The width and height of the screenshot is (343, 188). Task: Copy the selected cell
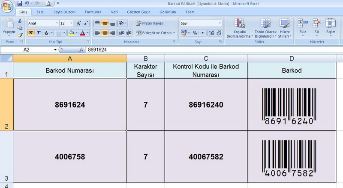[x=20, y=28]
